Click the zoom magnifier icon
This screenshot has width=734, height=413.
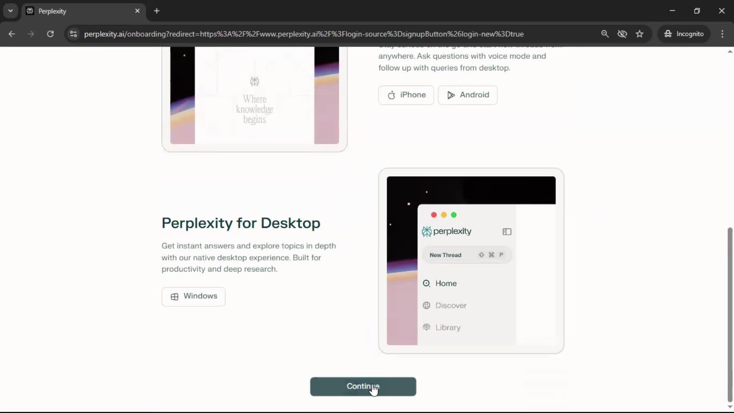[x=605, y=34]
